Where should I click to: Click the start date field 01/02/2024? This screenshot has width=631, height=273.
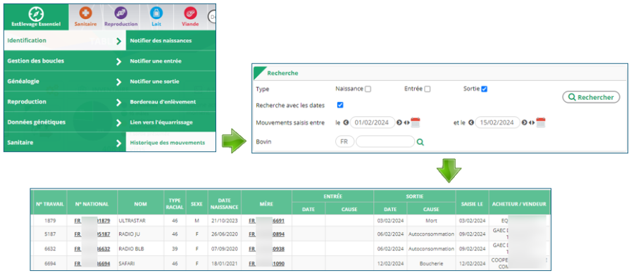(x=373, y=122)
